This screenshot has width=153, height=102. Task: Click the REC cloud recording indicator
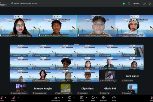136,4
